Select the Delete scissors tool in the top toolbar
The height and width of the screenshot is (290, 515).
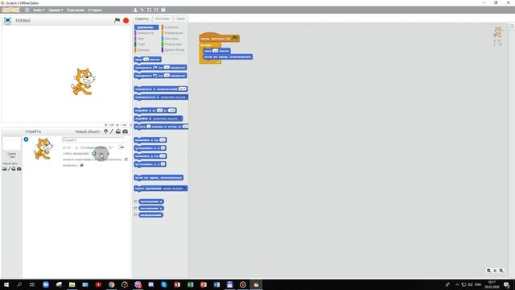(142, 10)
